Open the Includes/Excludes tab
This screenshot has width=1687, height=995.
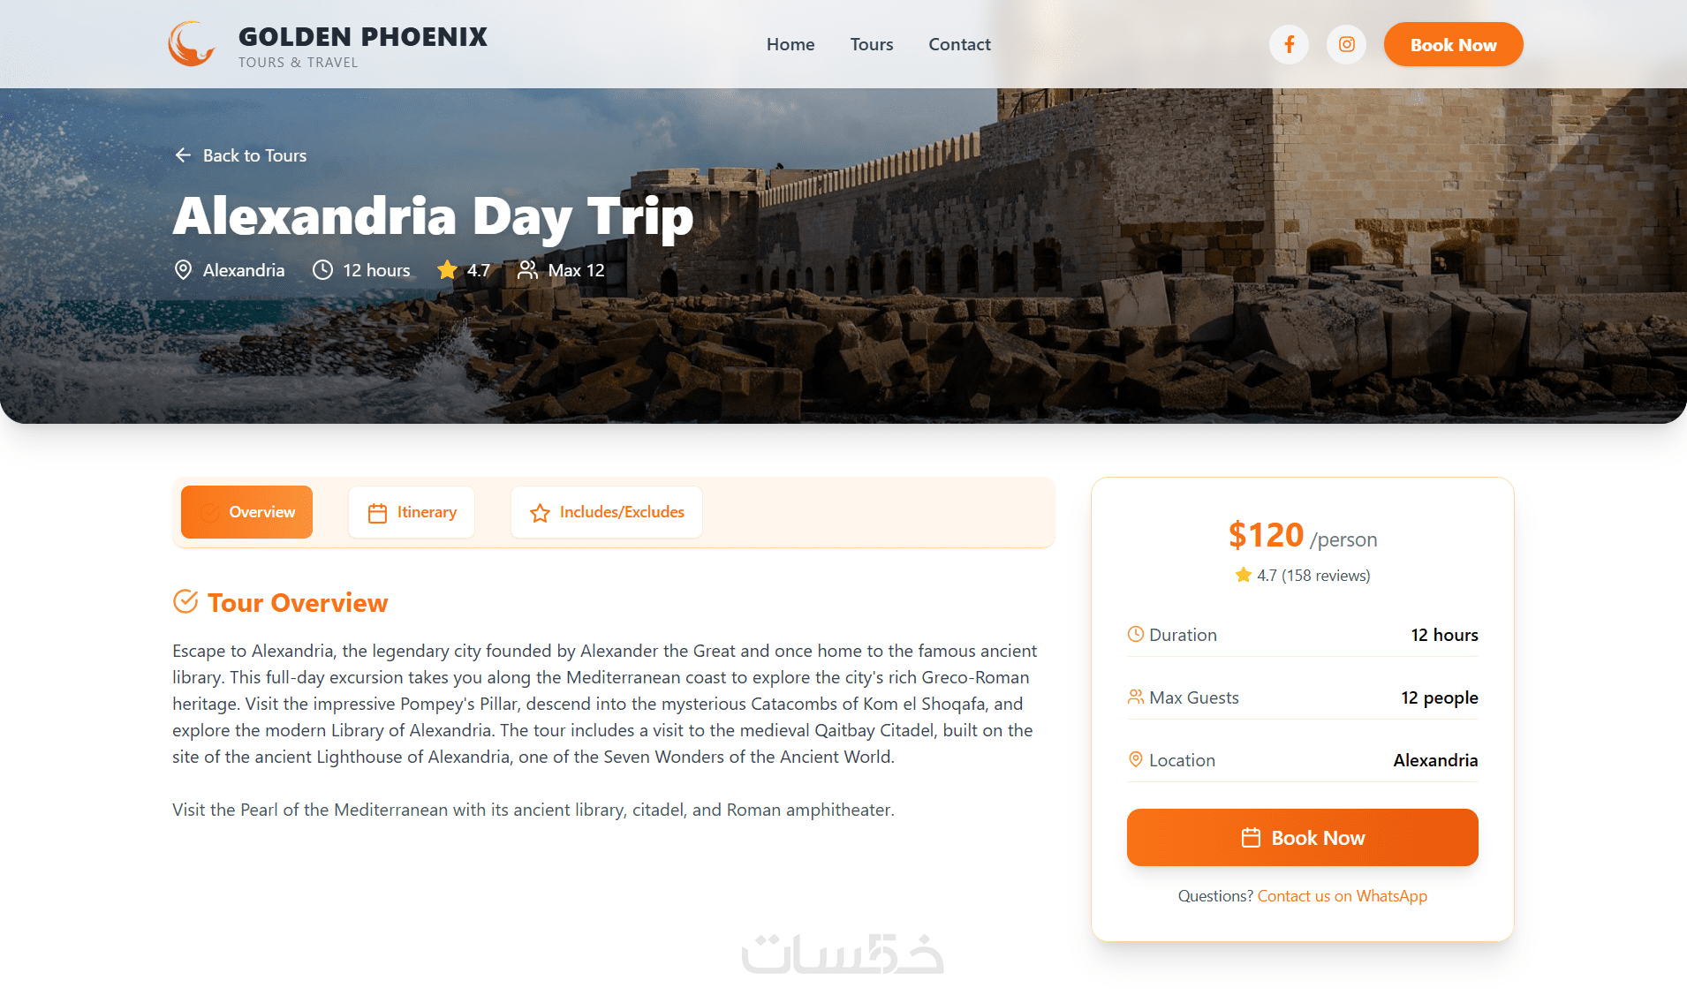click(x=607, y=512)
